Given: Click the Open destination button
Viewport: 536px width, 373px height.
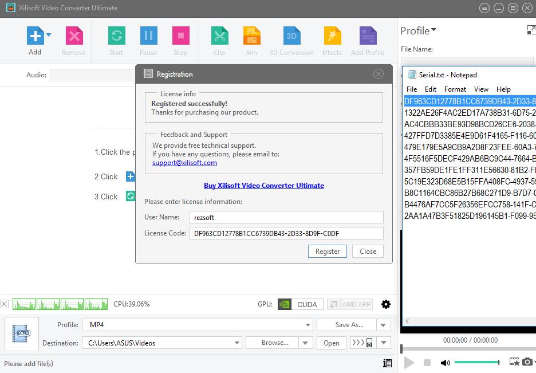Looking at the screenshot, I should 332,343.
